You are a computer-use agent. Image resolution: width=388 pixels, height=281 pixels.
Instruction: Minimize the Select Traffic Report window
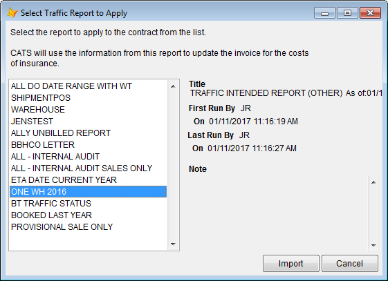(x=324, y=13)
